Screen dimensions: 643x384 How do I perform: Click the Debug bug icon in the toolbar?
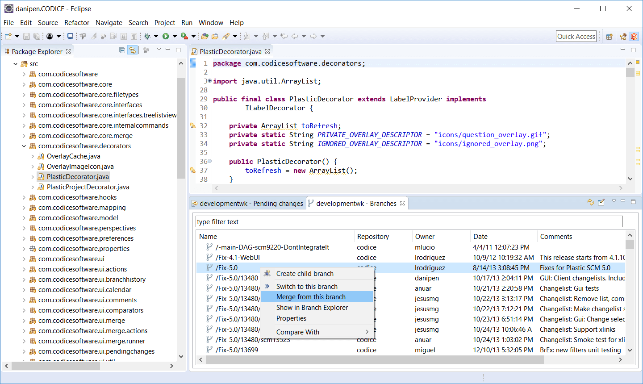147,36
